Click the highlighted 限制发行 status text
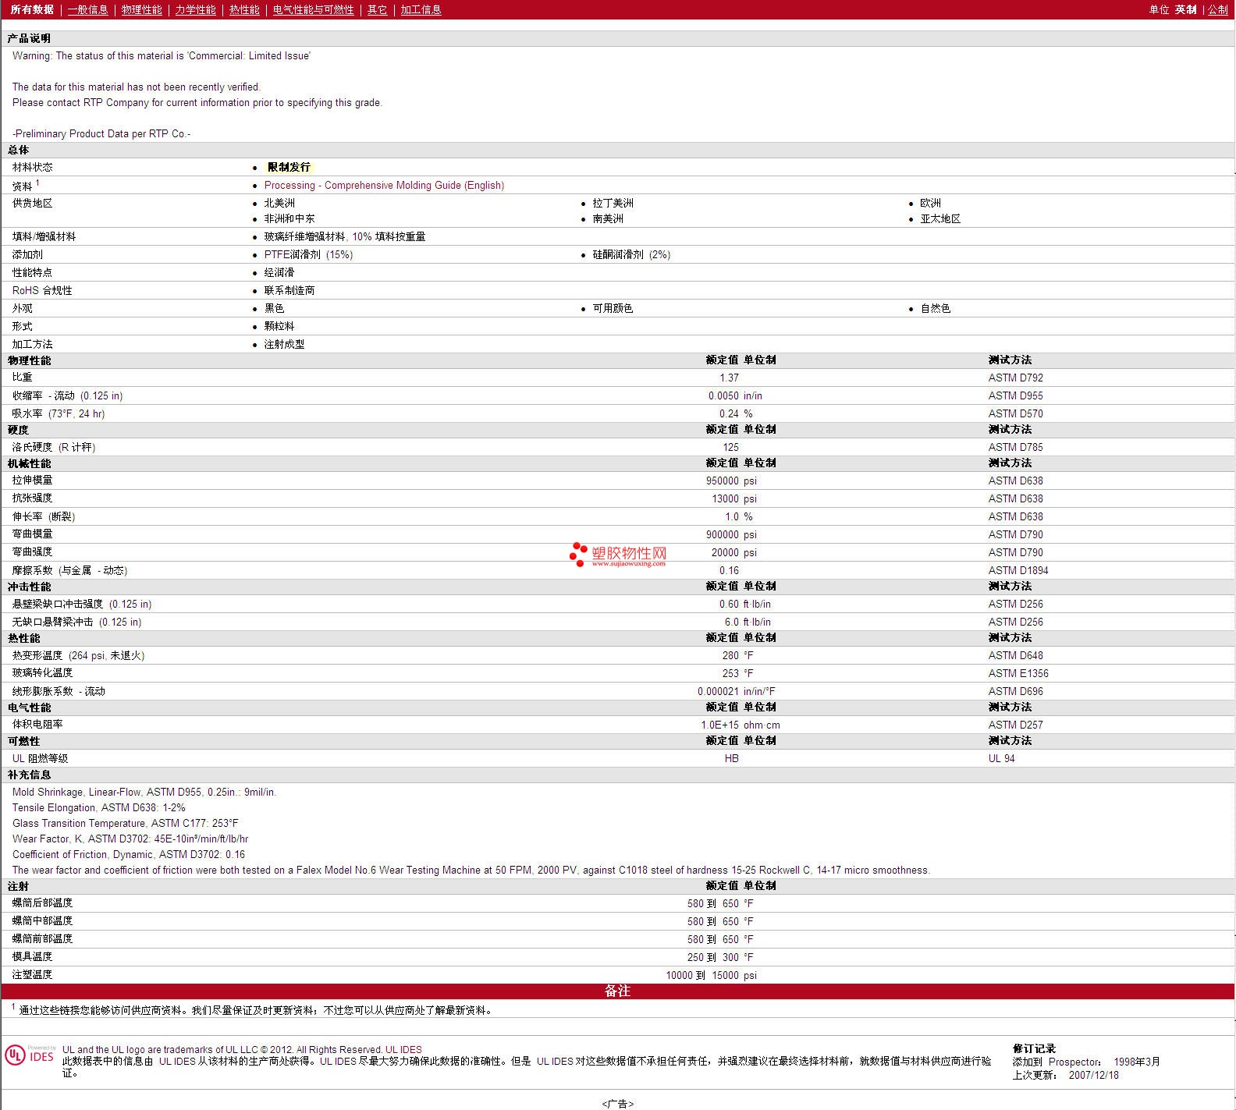 coord(289,167)
